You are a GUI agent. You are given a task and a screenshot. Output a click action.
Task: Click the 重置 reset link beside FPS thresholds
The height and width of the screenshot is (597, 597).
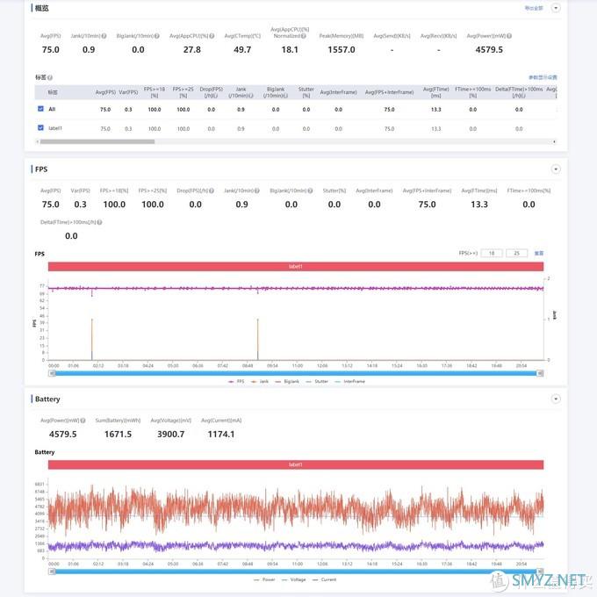[539, 253]
